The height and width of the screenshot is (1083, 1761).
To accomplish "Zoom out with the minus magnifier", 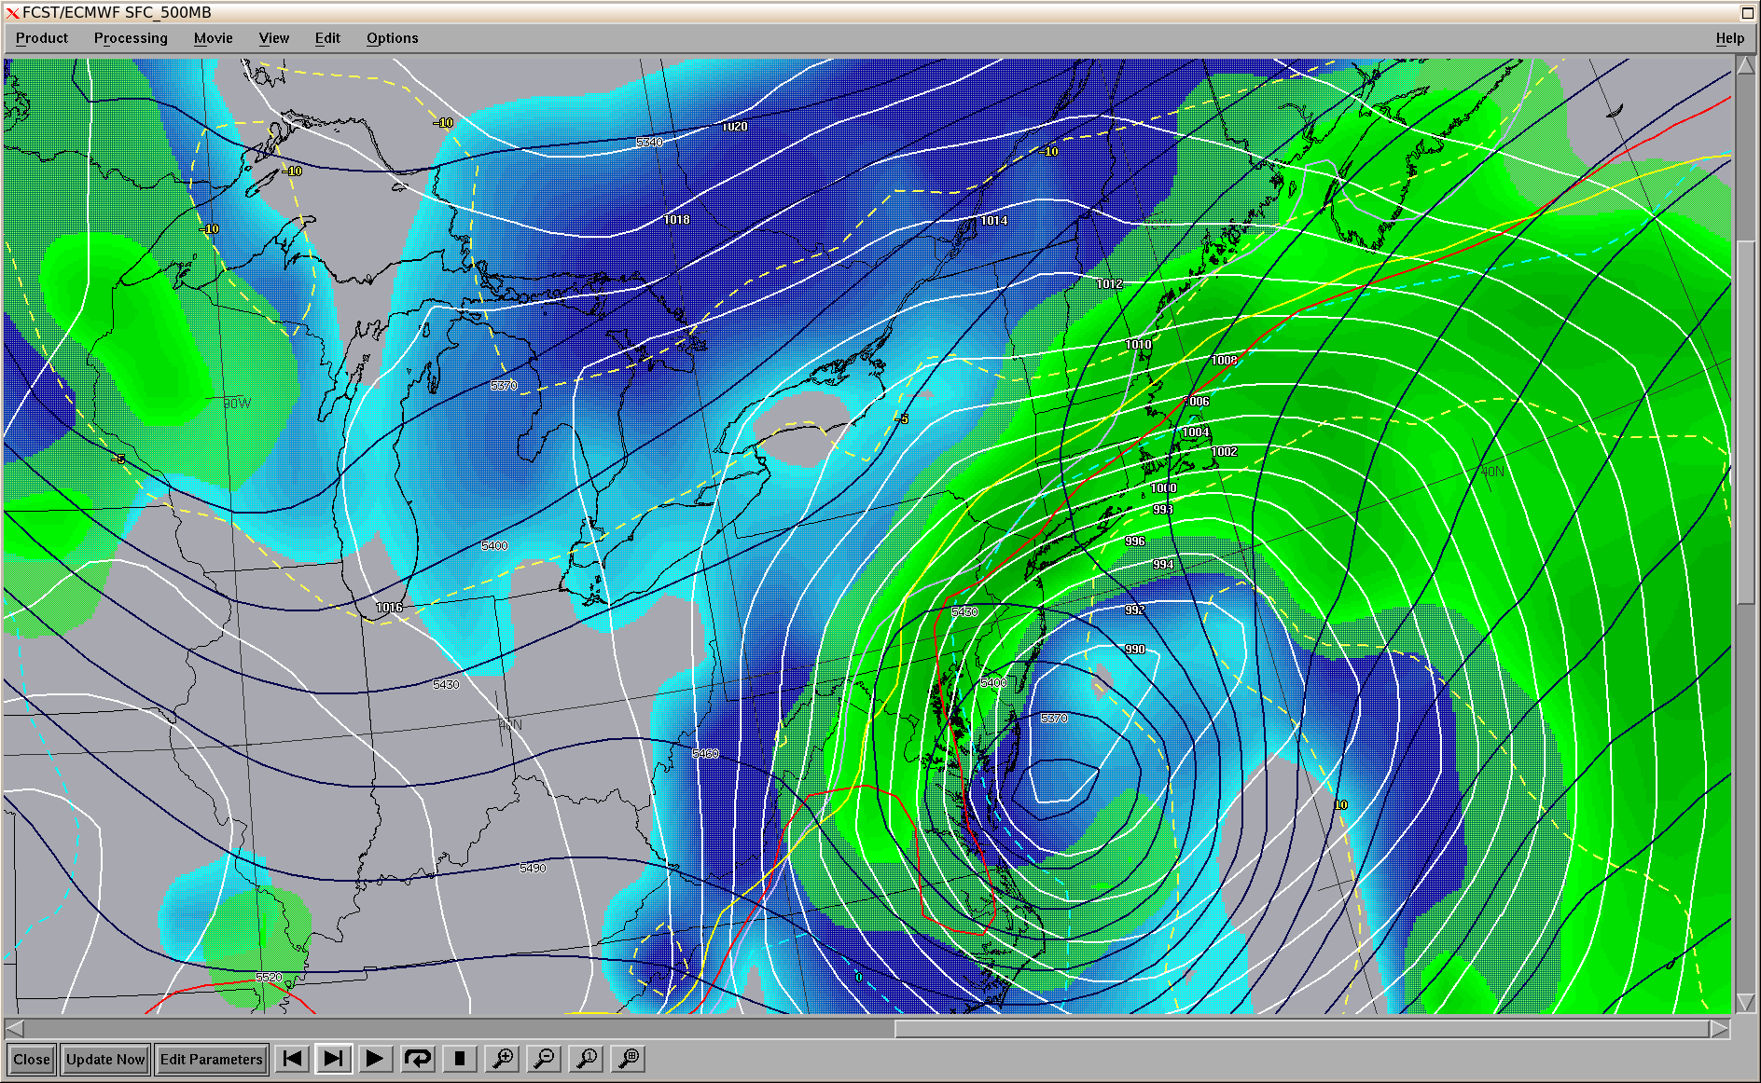I will click(x=545, y=1059).
